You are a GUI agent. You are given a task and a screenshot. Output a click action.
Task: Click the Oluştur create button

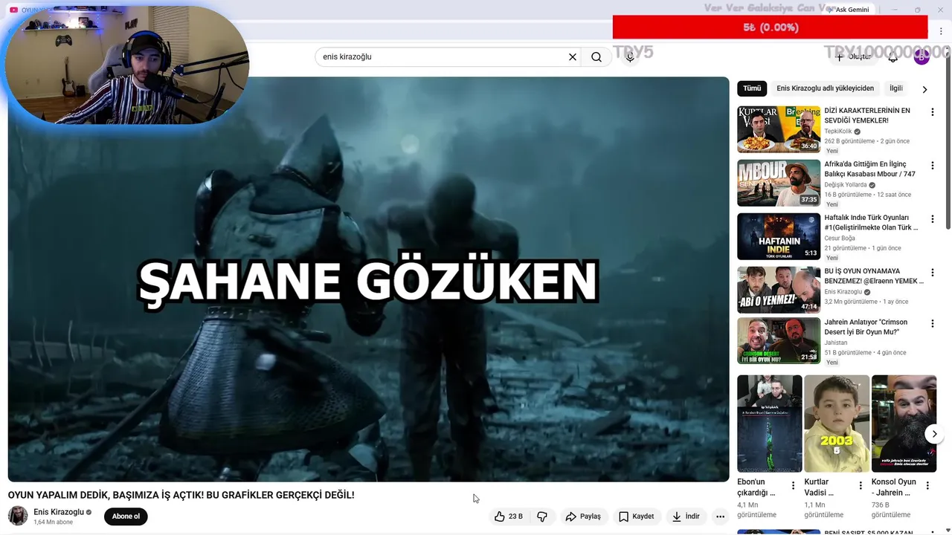pyautogui.click(x=853, y=57)
